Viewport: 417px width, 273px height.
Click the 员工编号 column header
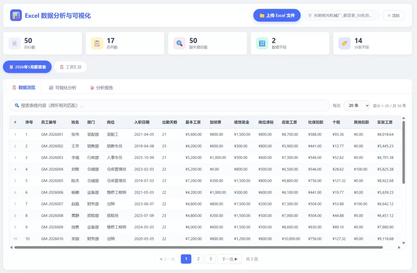[x=49, y=122]
